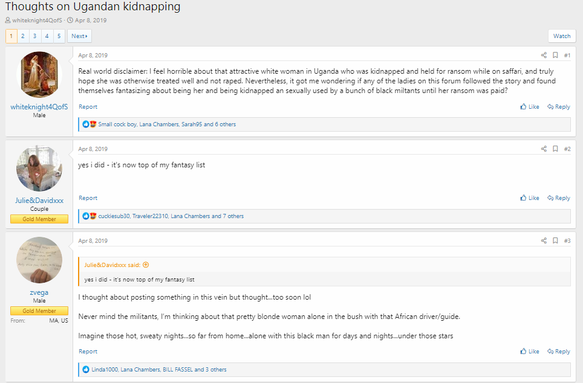Click thread author whiteknight4QofS under title
Image resolution: width=583 pixels, height=383 pixels.
37,21
